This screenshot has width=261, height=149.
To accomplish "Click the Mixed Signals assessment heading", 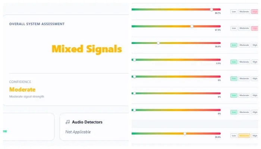I will pos(87,49).
